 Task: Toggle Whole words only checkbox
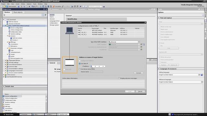(x=159, y=27)
